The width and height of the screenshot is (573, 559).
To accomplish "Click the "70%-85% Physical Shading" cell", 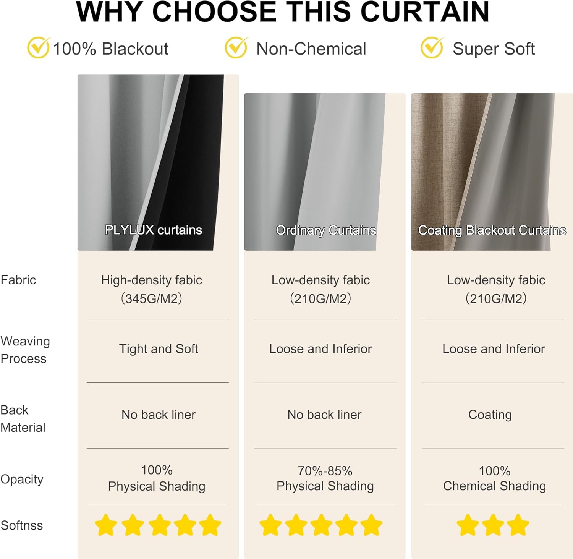I will coord(325,478).
